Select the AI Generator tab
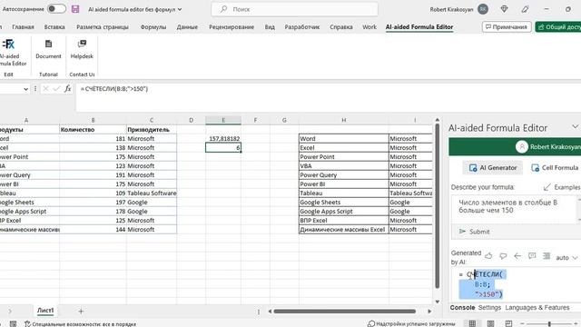 point(493,167)
